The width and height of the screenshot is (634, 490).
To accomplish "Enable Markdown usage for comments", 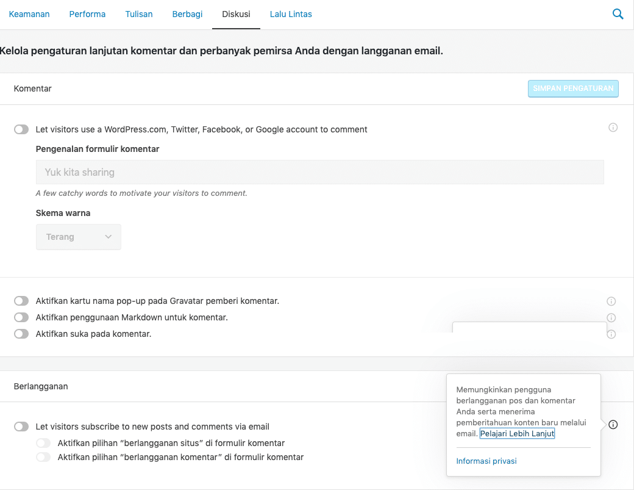I will point(21,317).
